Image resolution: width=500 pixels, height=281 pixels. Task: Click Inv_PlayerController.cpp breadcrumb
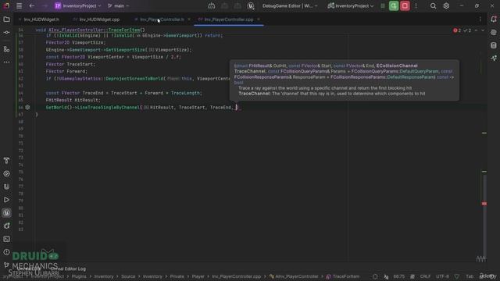click(x=236, y=276)
